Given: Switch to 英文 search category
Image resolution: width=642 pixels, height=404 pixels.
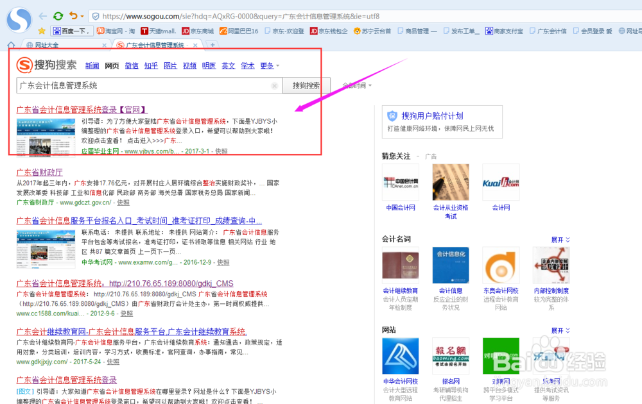Looking at the screenshot, I should [229, 65].
